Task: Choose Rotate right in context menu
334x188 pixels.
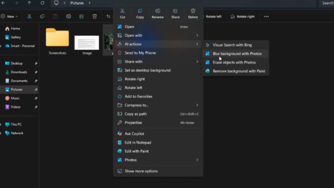Action: (x=158, y=79)
